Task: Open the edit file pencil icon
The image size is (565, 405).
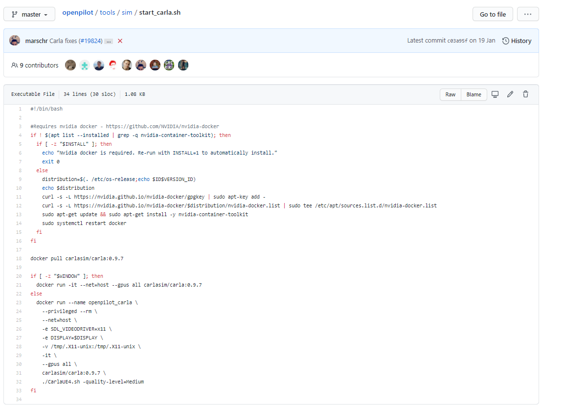Action: (510, 94)
